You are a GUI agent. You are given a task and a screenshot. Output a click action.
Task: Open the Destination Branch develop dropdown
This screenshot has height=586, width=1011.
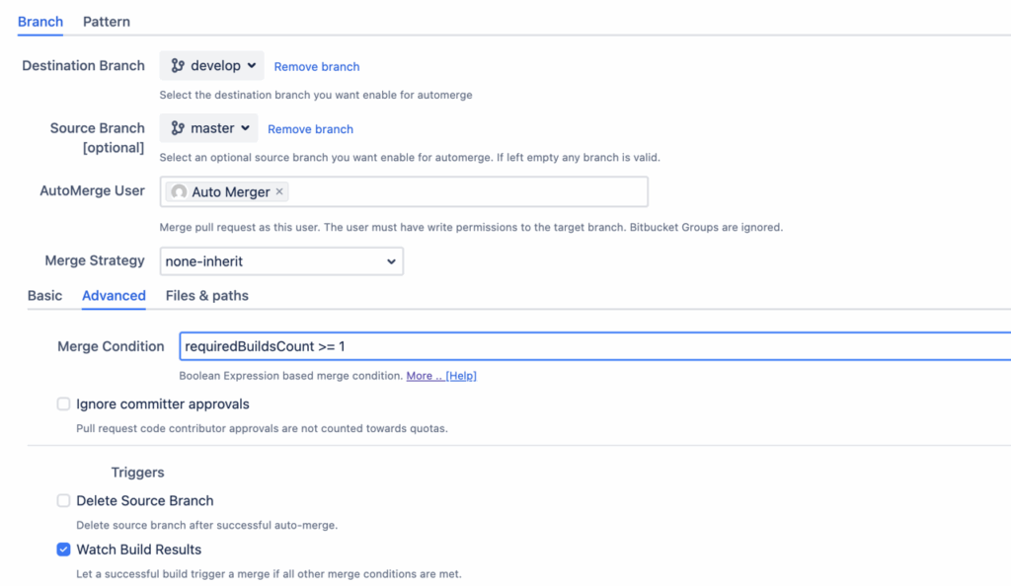tap(212, 66)
